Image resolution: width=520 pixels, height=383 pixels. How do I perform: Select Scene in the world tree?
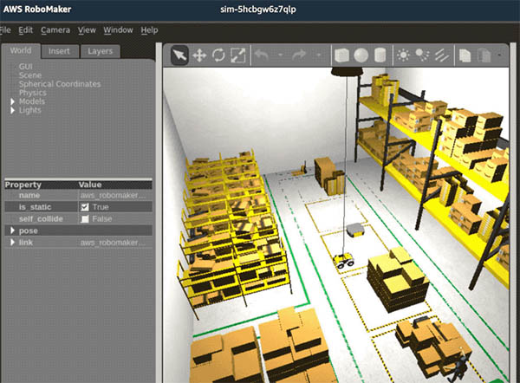click(x=30, y=75)
